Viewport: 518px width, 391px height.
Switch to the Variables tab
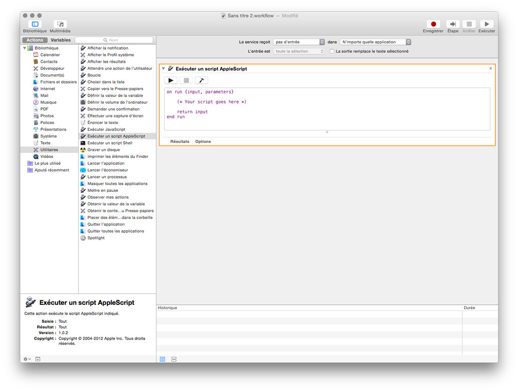[60, 40]
